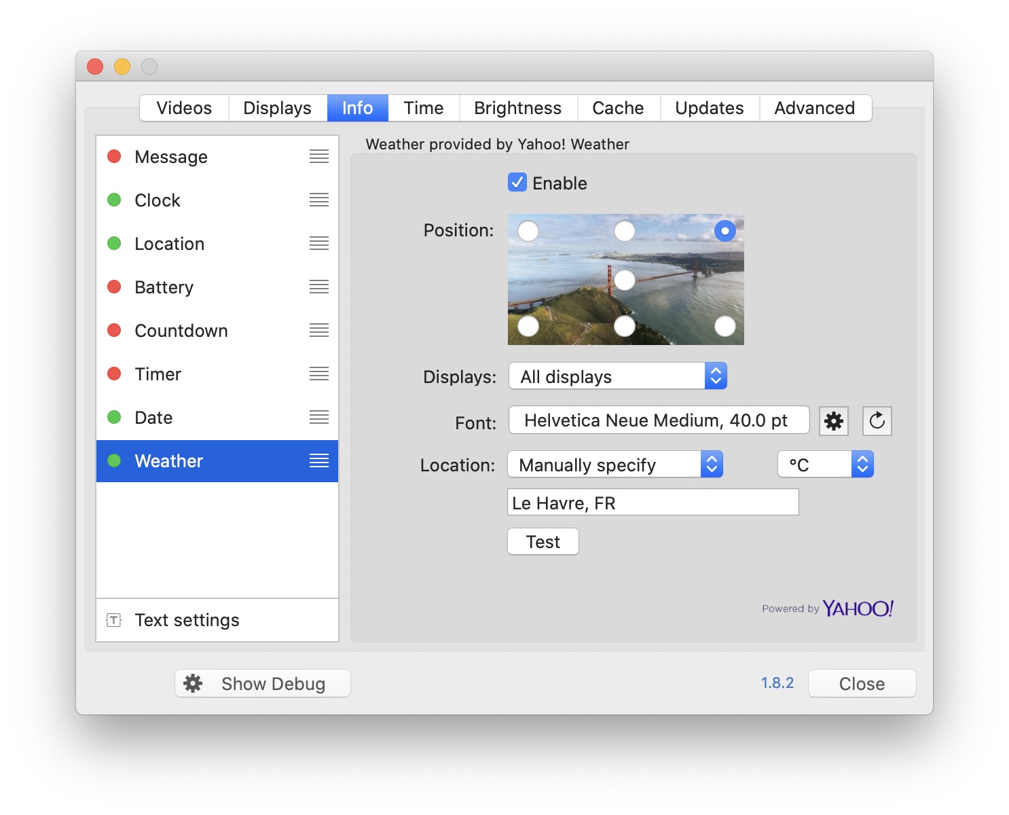Open font settings gear icon

pyautogui.click(x=834, y=421)
